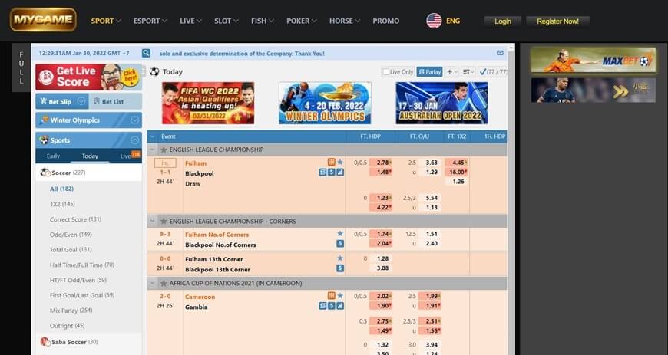
Task: Click dollar icon for Blackpool 13th Corner
Action: click(340, 268)
